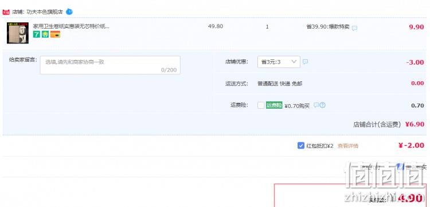Viewport: 430px width, 207px height.
Task: Select item subtotal 9.90
Action: [416, 27]
